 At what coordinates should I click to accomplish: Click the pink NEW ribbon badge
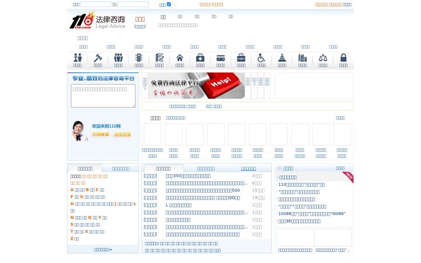tap(348, 177)
